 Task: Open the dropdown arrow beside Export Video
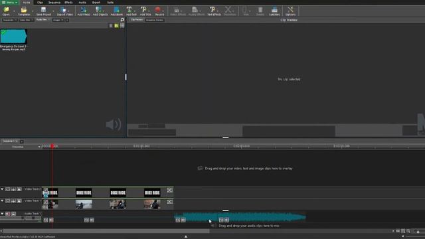click(x=68, y=11)
